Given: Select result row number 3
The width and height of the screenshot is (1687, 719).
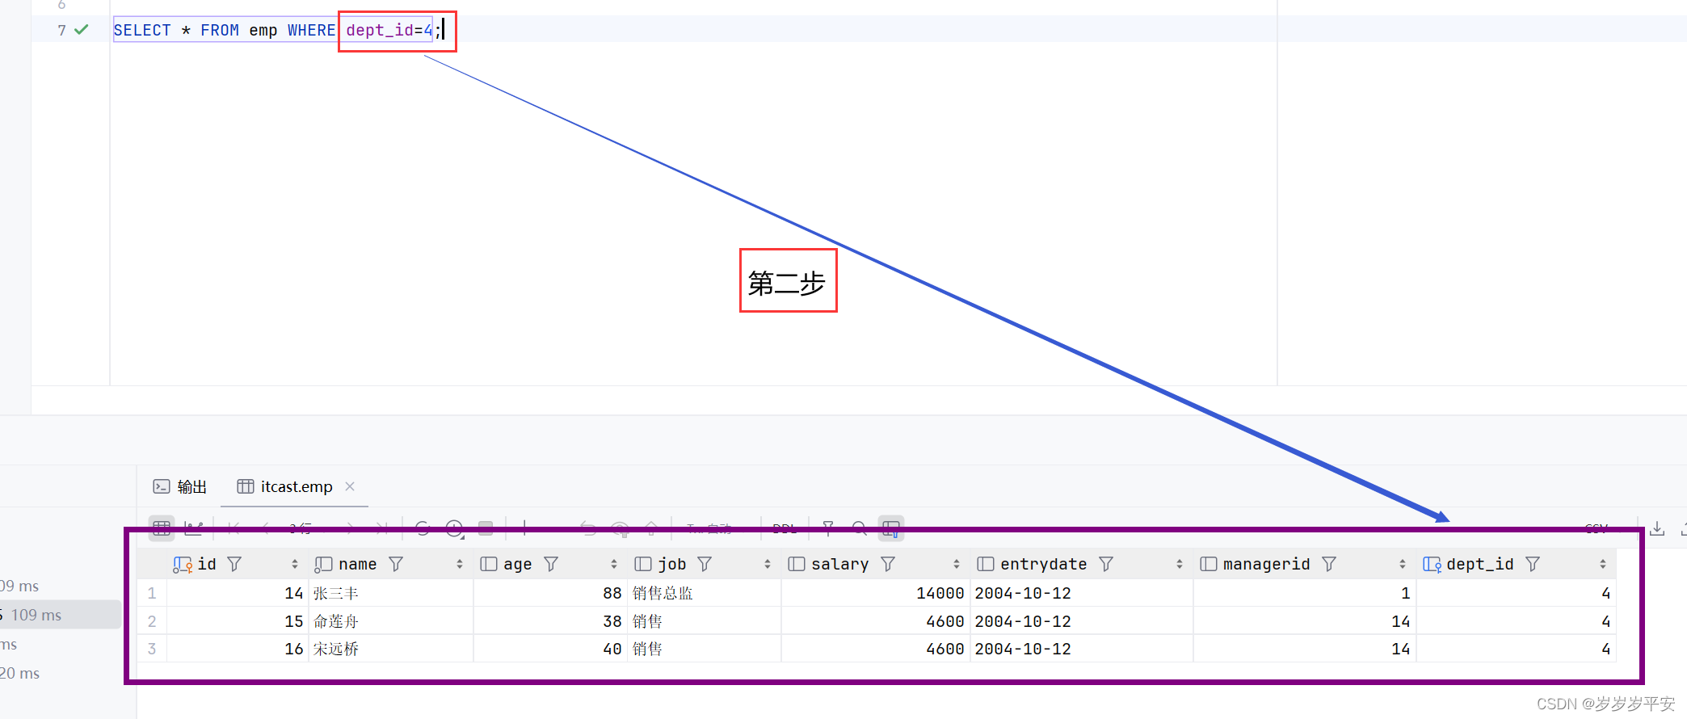Looking at the screenshot, I should coord(152,649).
